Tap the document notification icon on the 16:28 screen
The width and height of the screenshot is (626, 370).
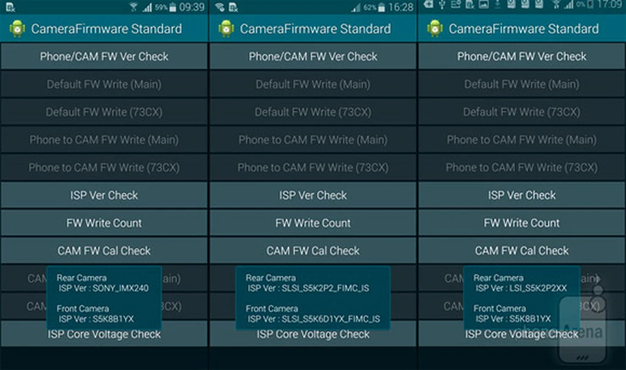234,7
